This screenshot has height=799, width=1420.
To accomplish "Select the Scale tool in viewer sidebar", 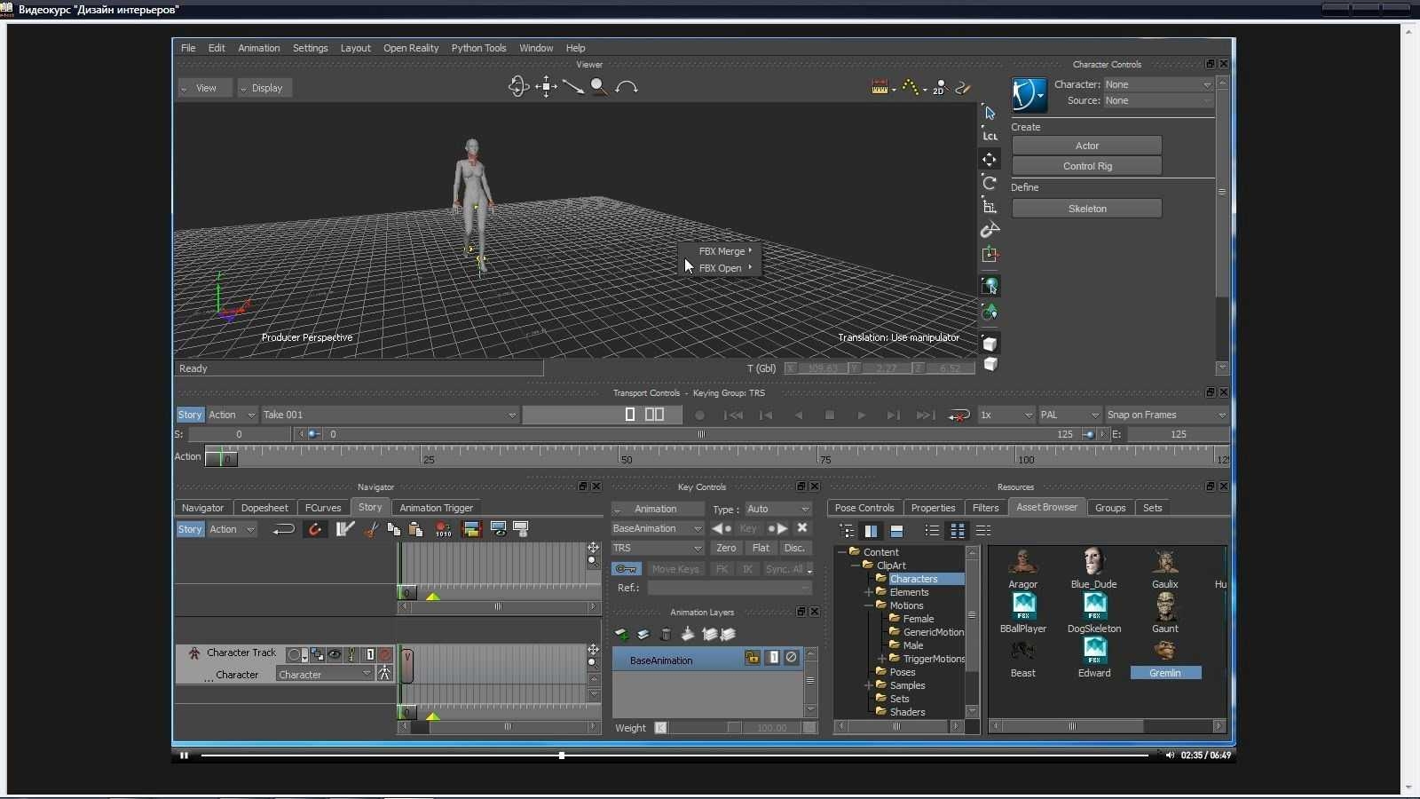I will pos(990,206).
